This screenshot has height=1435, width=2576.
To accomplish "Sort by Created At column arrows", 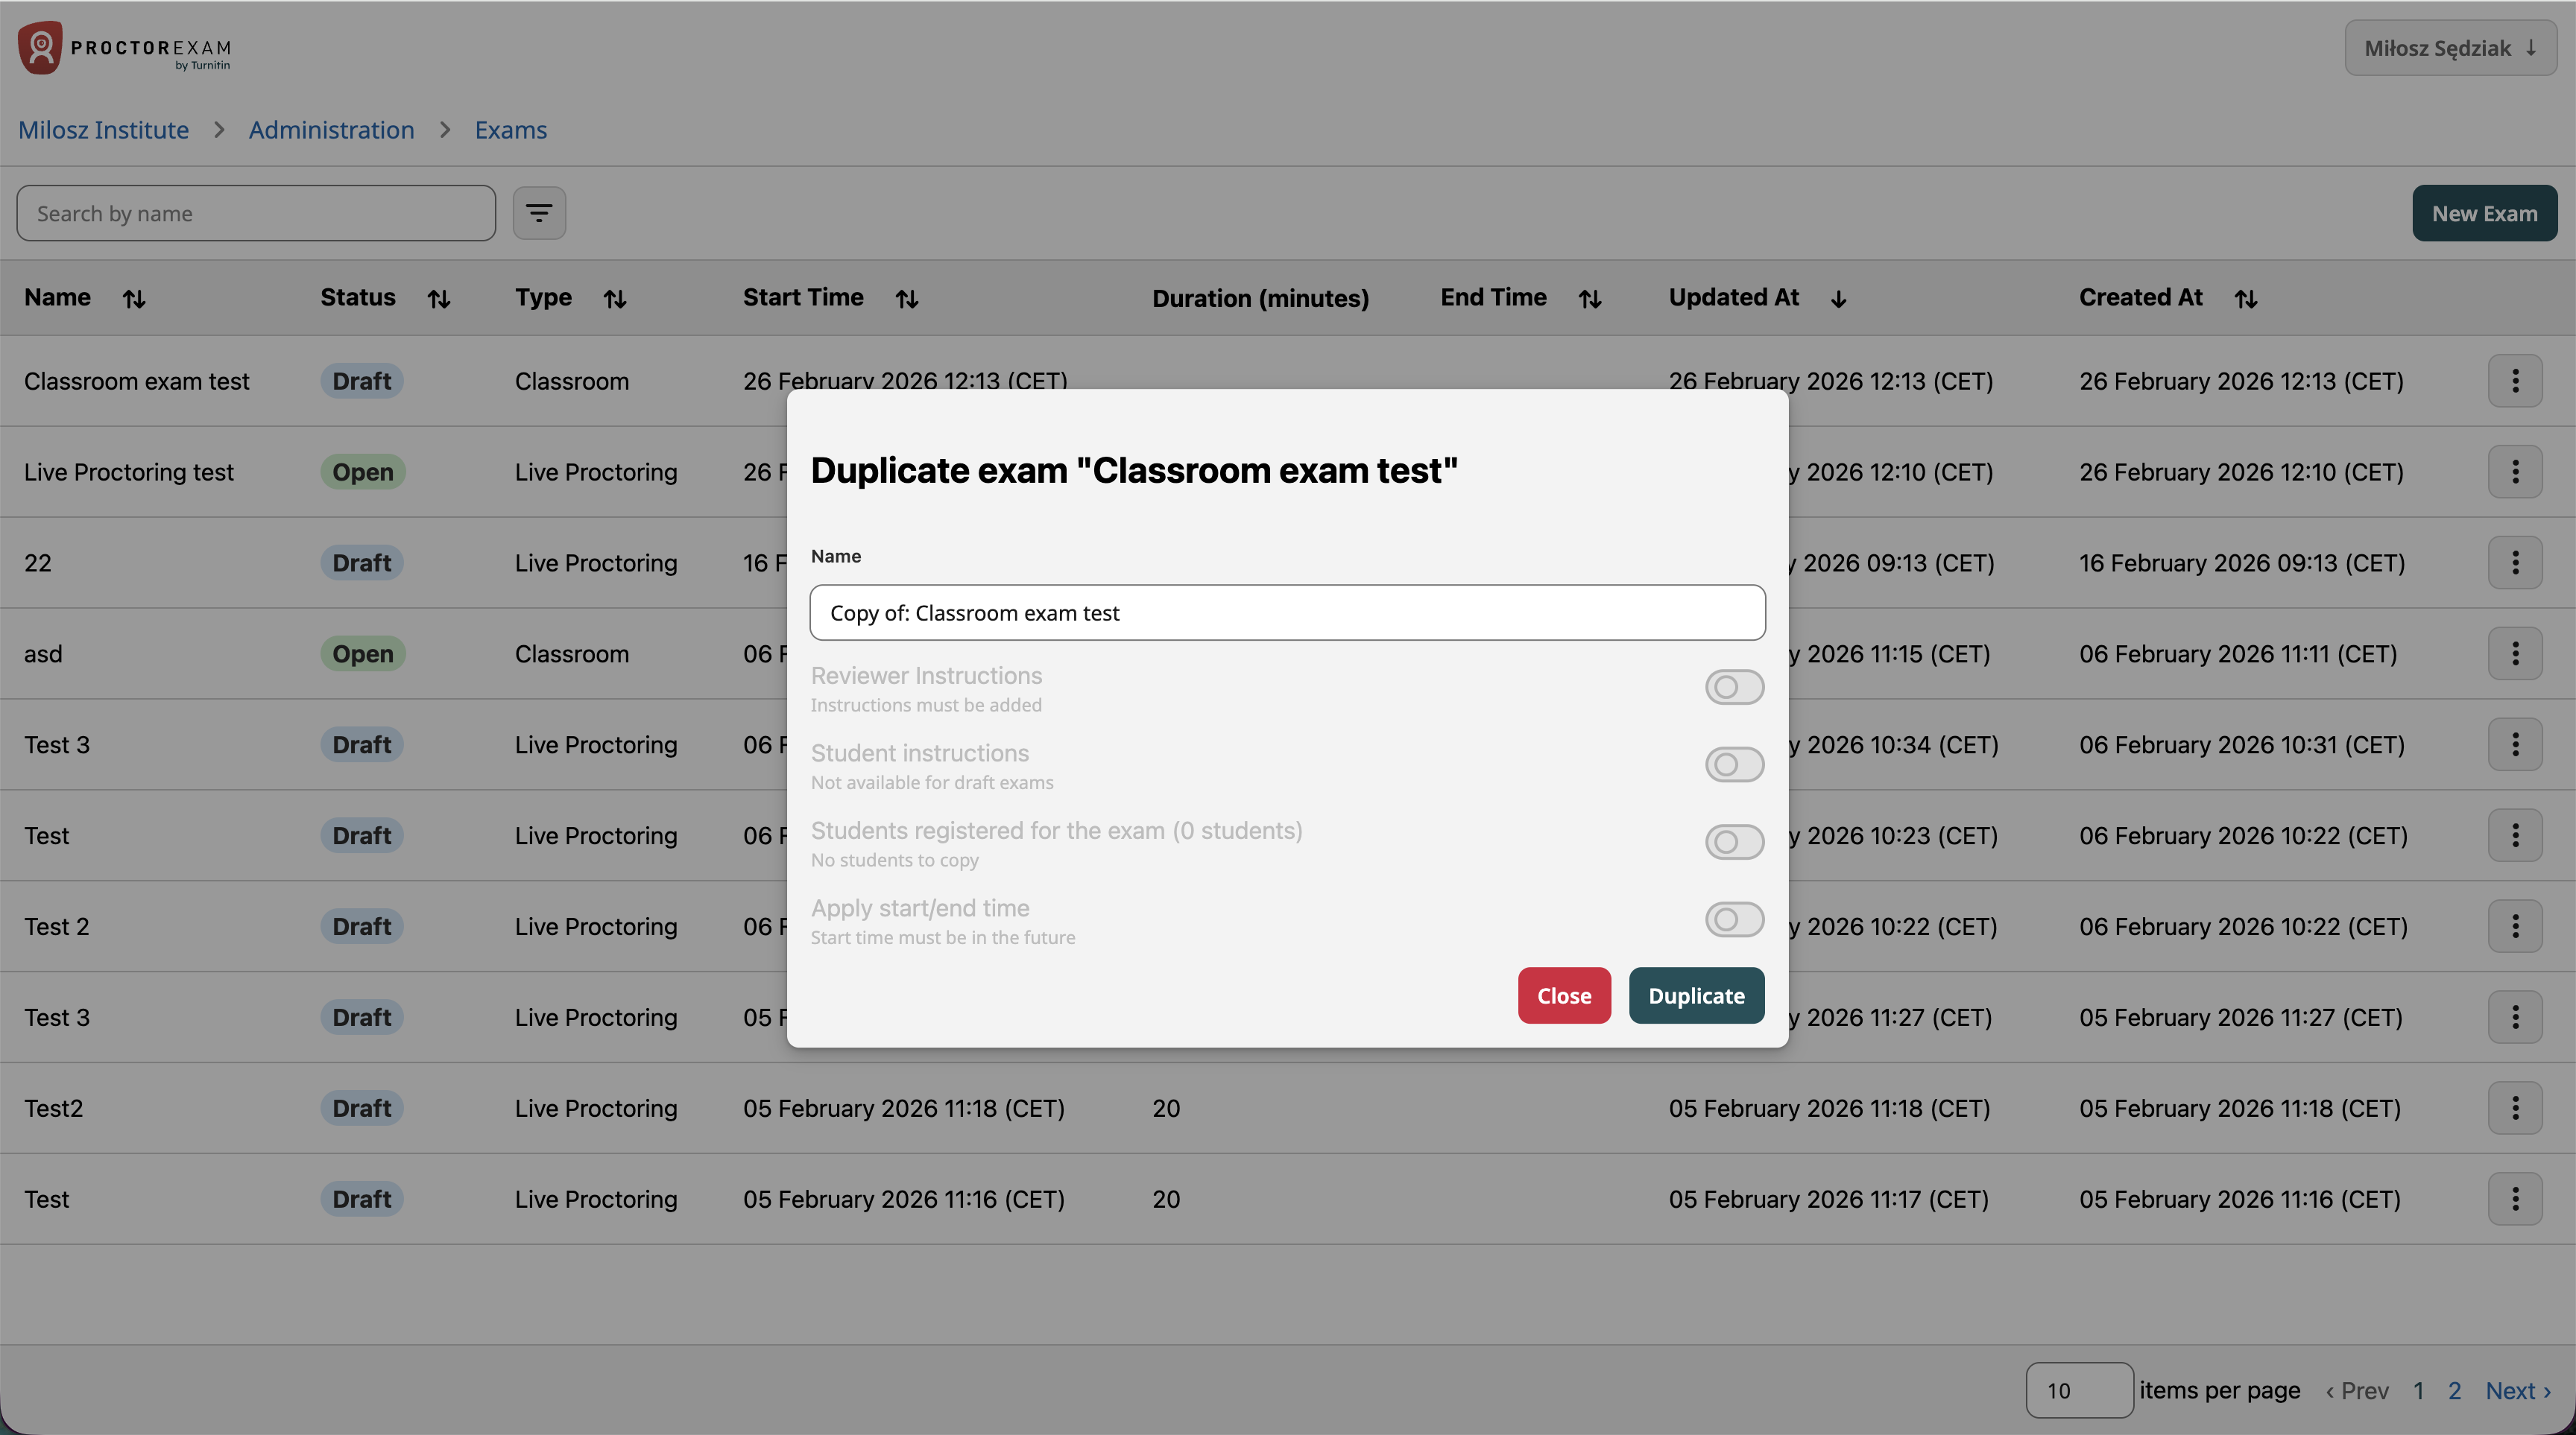I will [2246, 299].
